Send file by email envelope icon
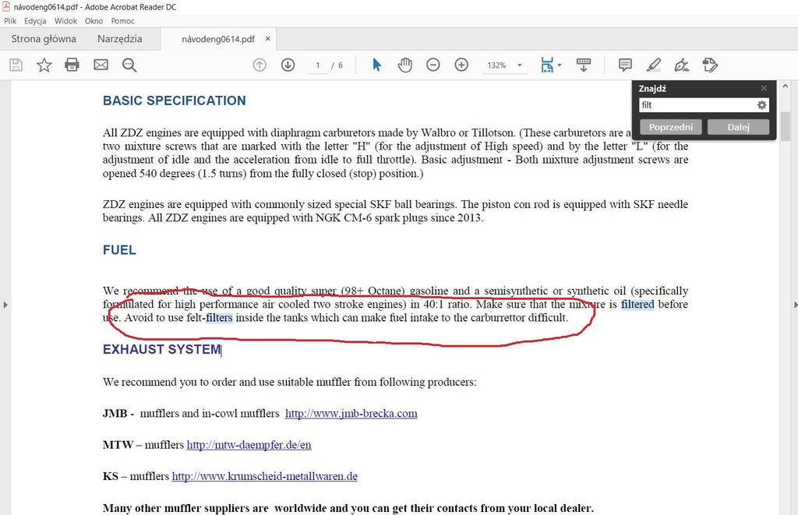Image resolution: width=798 pixels, height=515 pixels. tap(101, 65)
